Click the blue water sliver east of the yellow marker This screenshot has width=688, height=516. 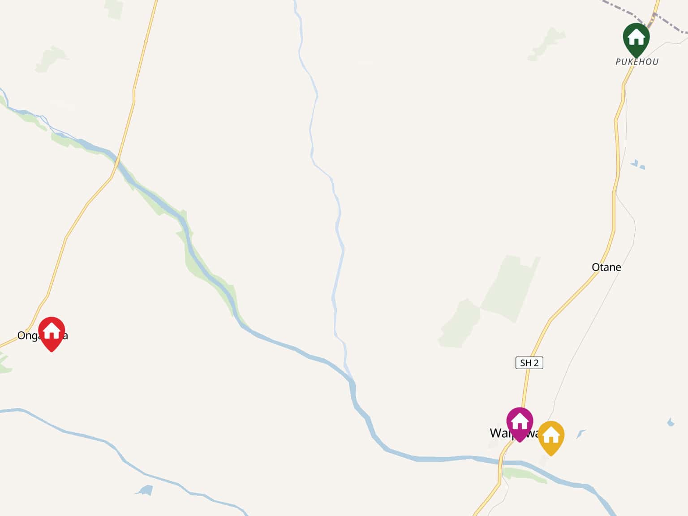point(581,434)
